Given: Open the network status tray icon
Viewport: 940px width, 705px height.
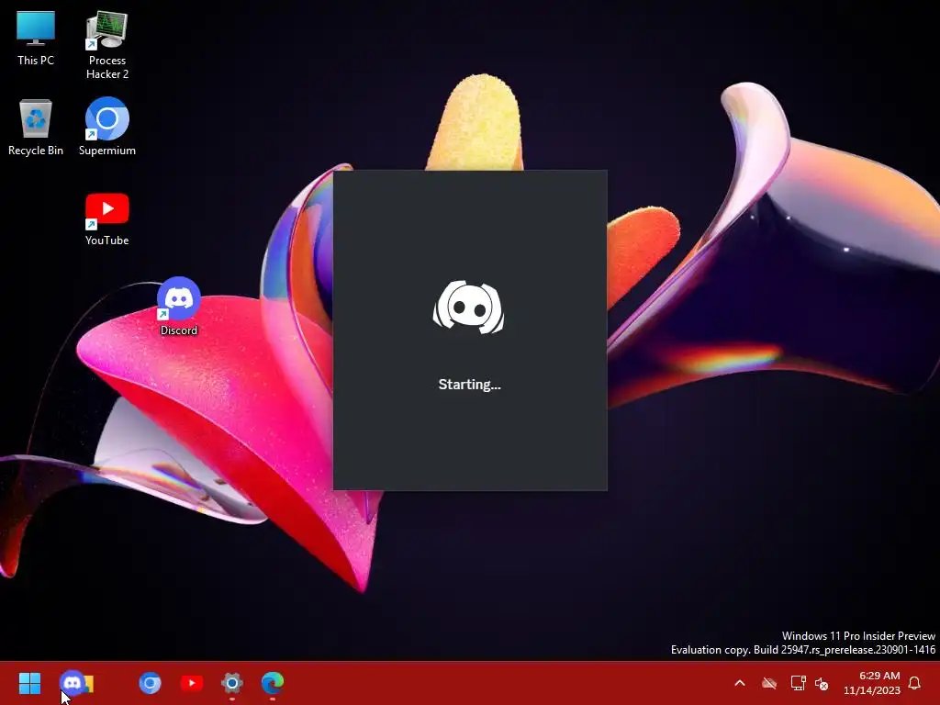Looking at the screenshot, I should 798,683.
